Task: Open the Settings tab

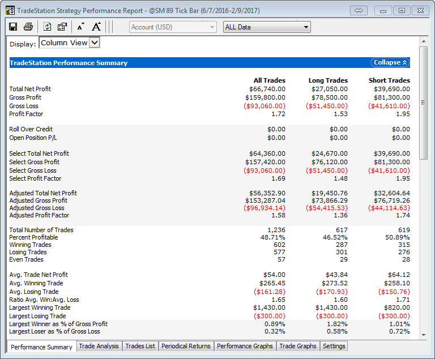Action: [x=334, y=346]
